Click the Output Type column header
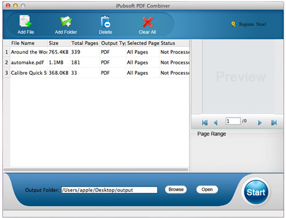This screenshot has height=218, width=286. [113, 43]
